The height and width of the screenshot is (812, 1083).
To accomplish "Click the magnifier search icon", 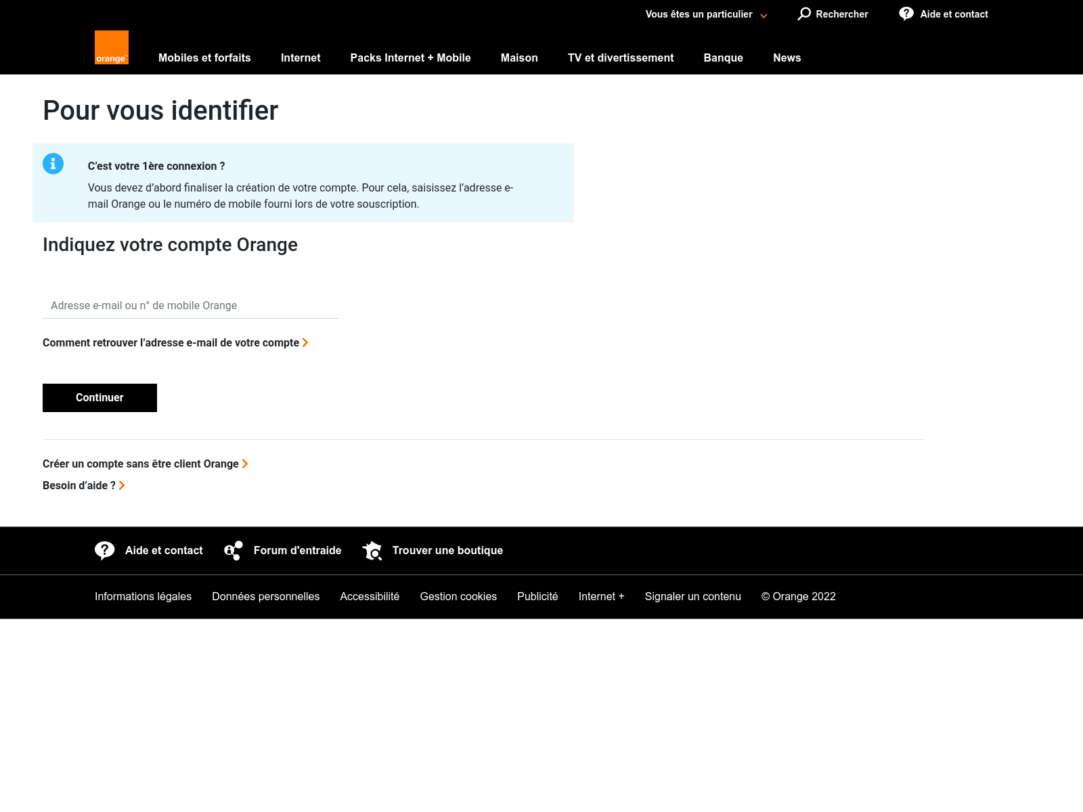I will point(804,14).
